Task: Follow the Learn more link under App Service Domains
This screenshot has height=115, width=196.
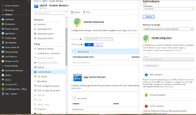Action: pos(76,88)
